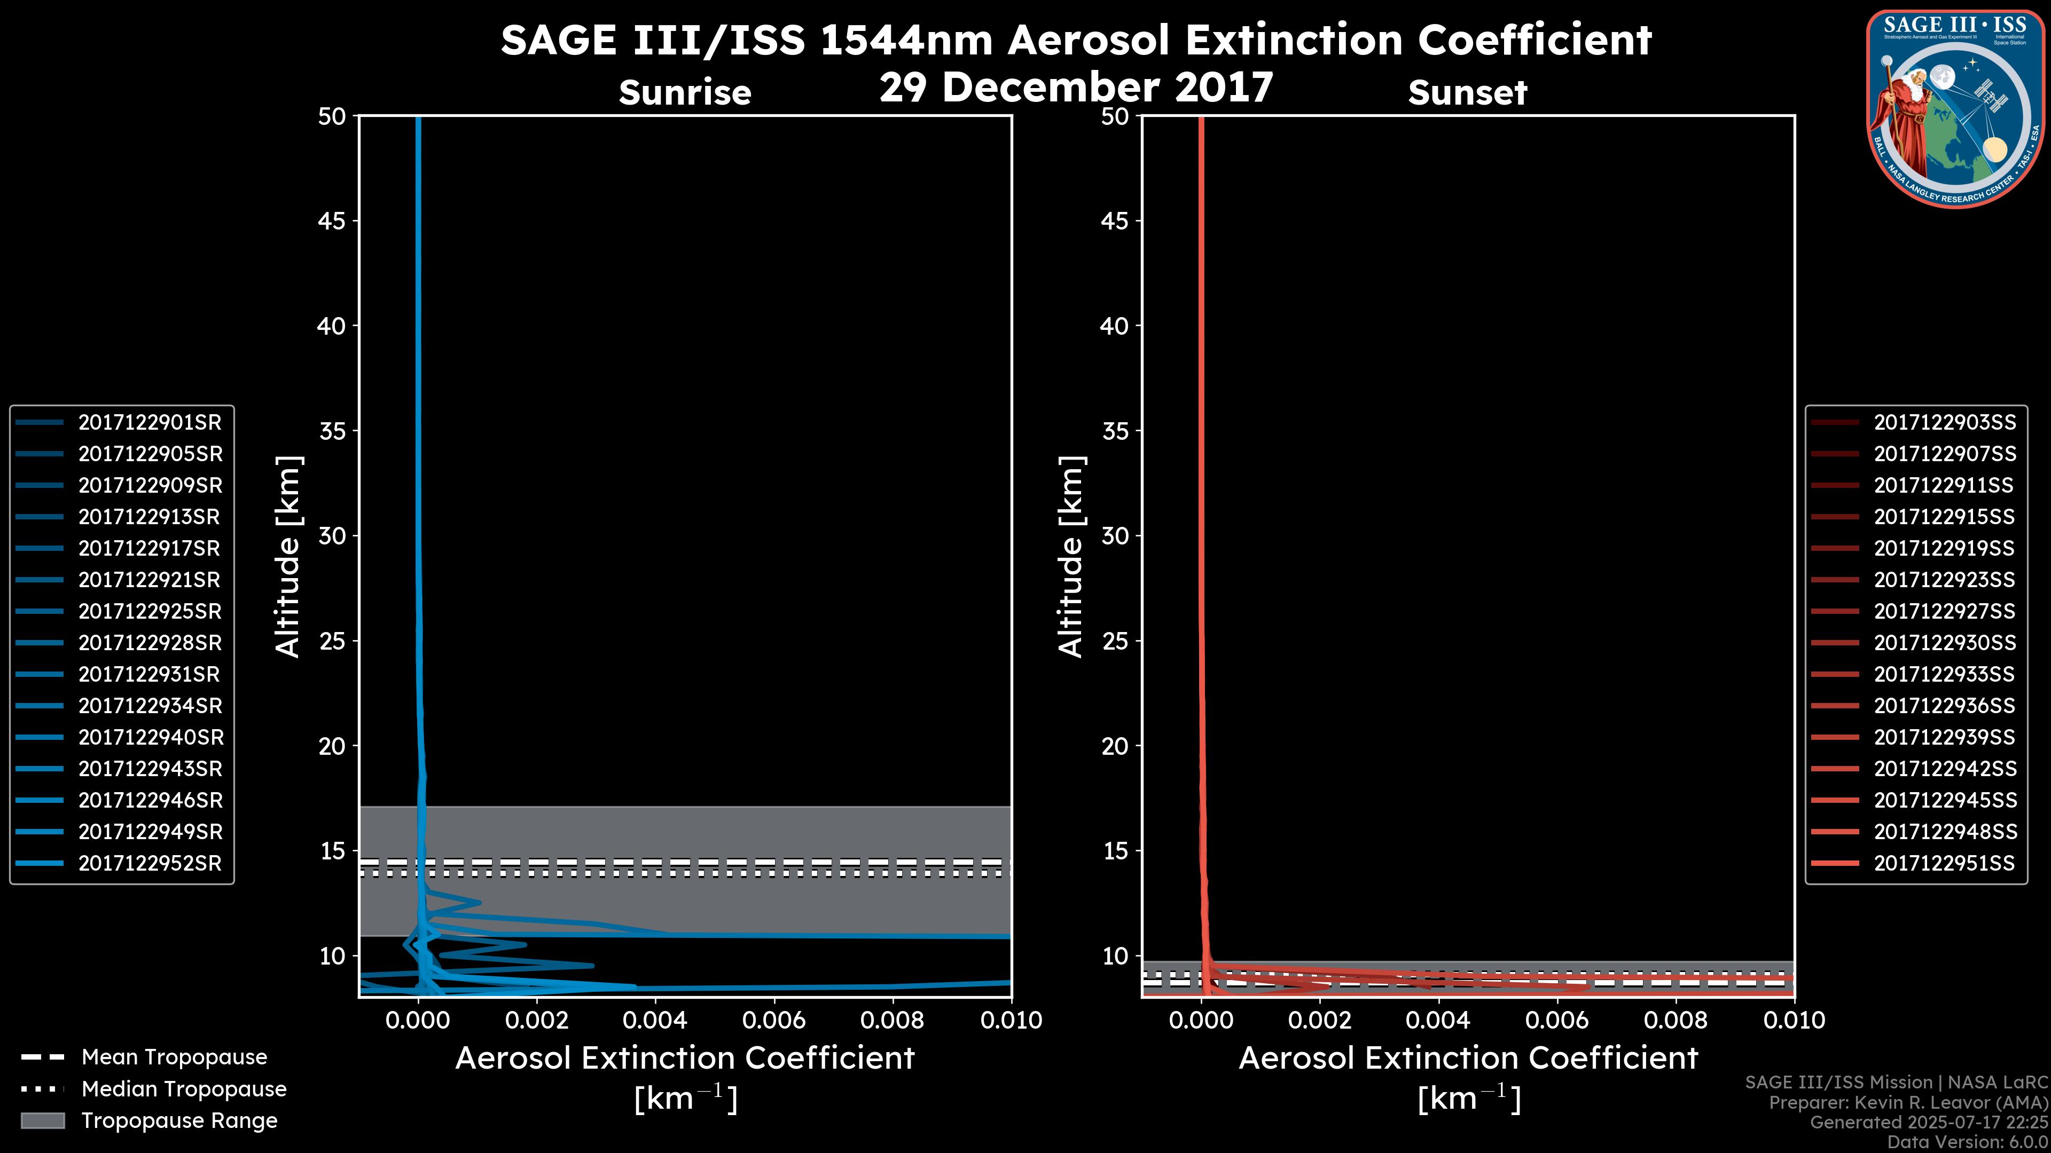Click the 2017122930SS legend entry

tap(1944, 643)
